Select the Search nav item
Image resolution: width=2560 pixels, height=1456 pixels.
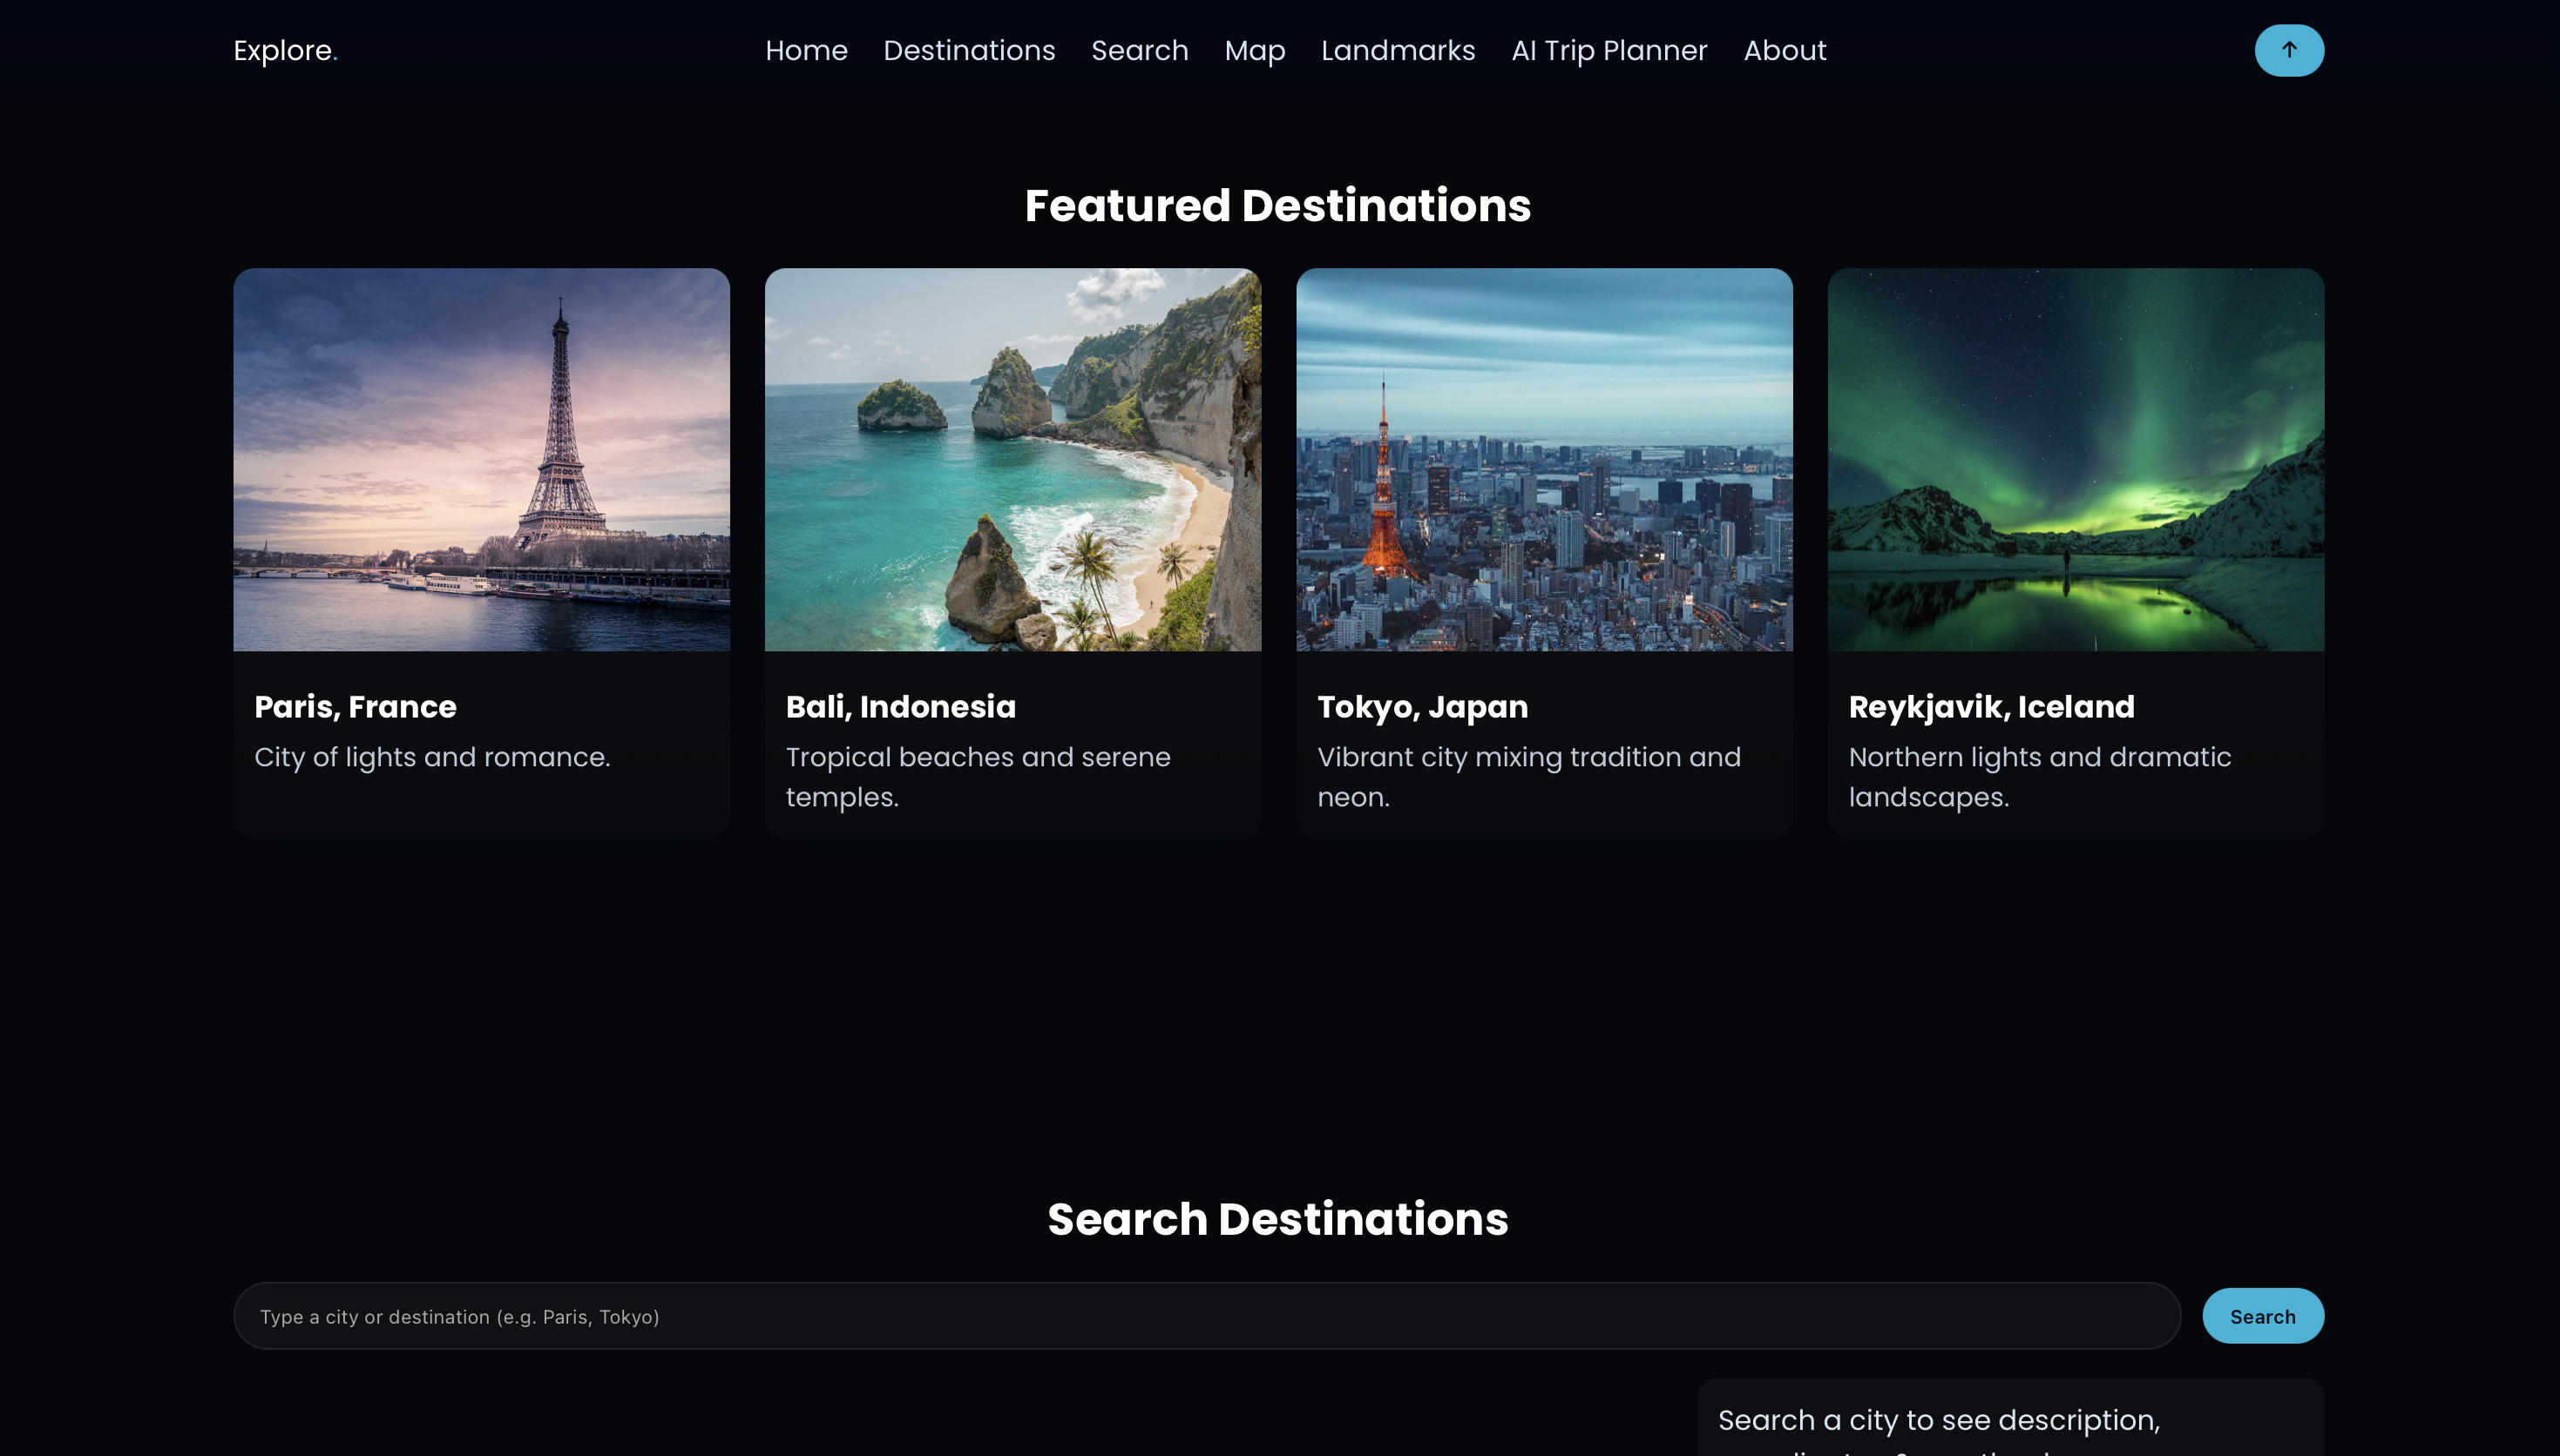pyautogui.click(x=1140, y=50)
